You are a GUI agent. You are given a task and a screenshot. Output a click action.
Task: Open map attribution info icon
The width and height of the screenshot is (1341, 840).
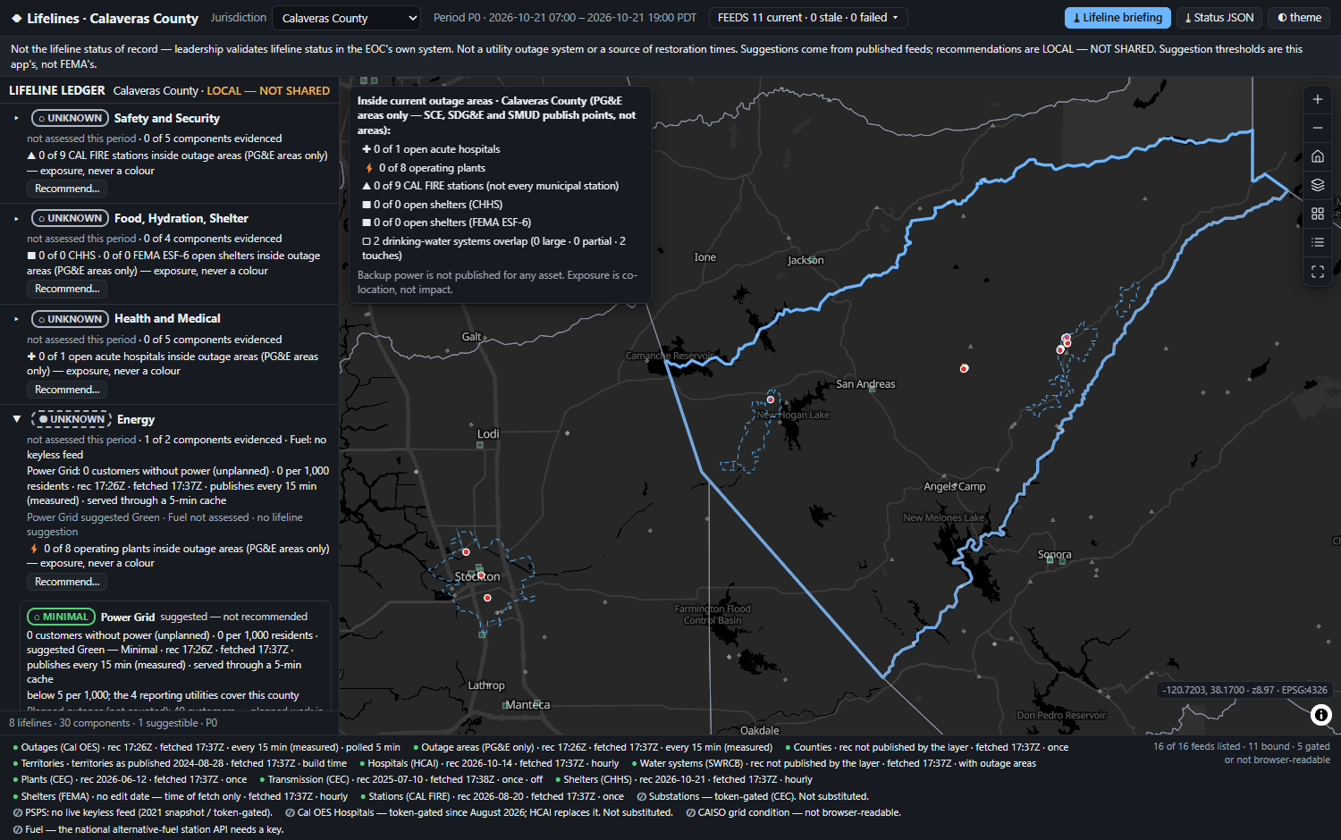tap(1320, 714)
